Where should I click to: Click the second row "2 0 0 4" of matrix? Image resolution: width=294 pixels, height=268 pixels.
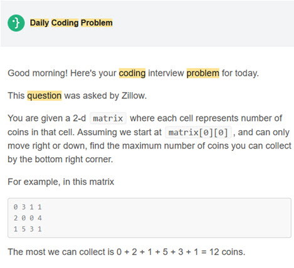[28, 218]
